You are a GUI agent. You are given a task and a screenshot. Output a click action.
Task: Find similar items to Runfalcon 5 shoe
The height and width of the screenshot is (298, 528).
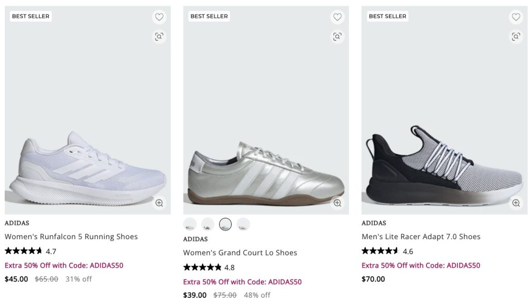(x=159, y=36)
